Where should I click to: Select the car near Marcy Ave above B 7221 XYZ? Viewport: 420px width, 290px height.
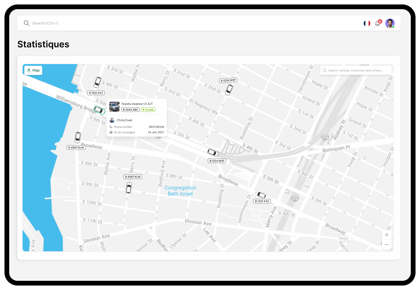(261, 194)
